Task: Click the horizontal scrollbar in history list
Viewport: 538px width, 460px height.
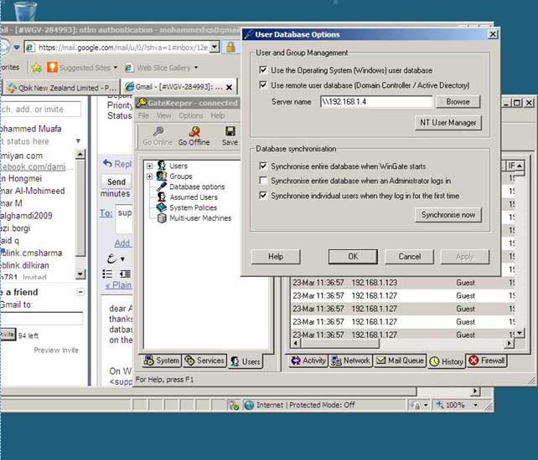Action: click(x=341, y=343)
